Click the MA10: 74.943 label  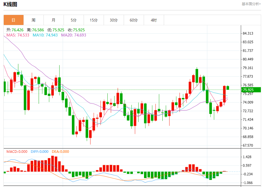(x=45, y=35)
